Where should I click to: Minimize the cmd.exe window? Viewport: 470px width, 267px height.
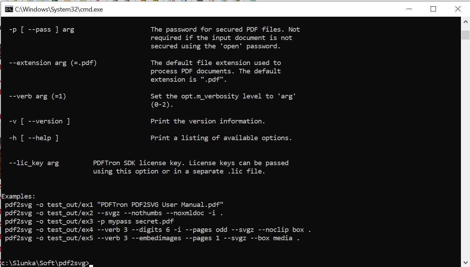[x=408, y=9]
